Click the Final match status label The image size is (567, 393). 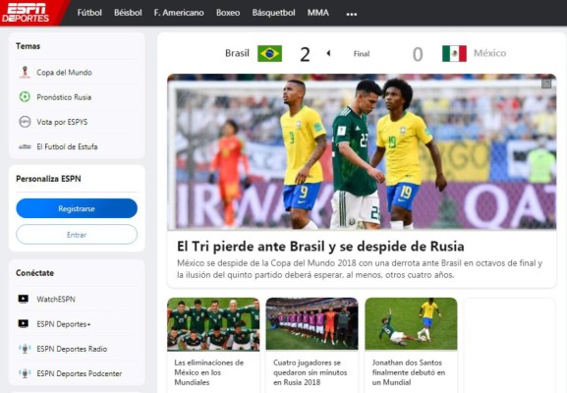(362, 54)
